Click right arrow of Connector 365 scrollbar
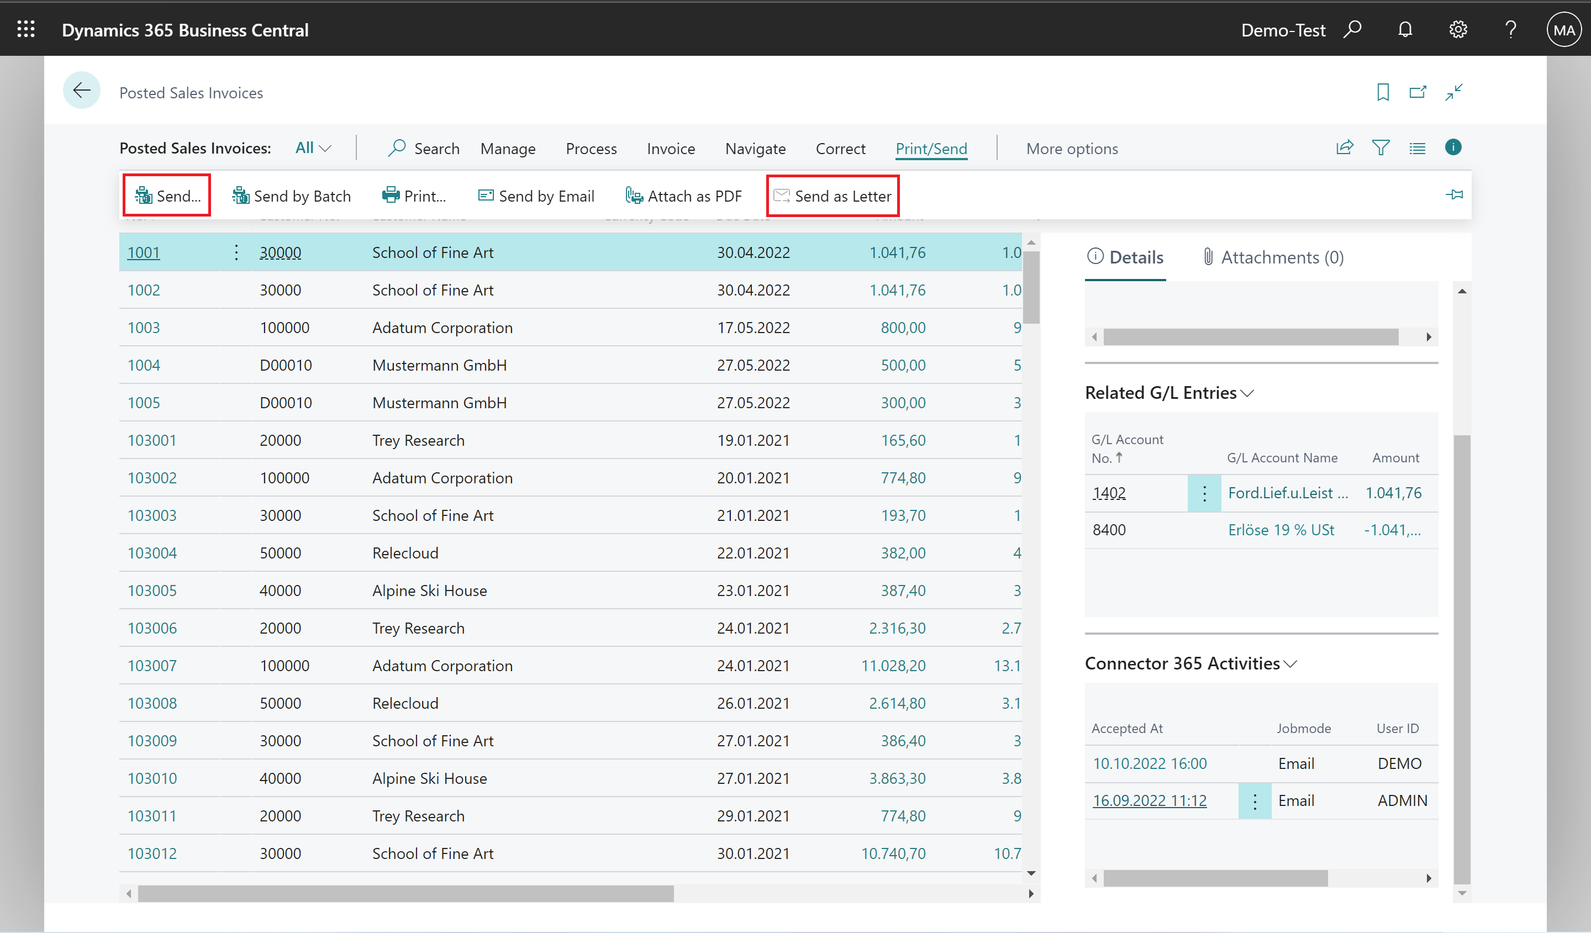This screenshot has height=933, width=1591. pyautogui.click(x=1429, y=878)
